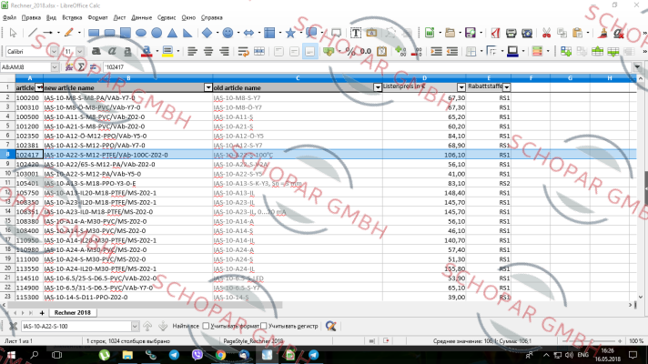Open the Формат menu
Viewport: 648px width, 364px height.
[98, 18]
